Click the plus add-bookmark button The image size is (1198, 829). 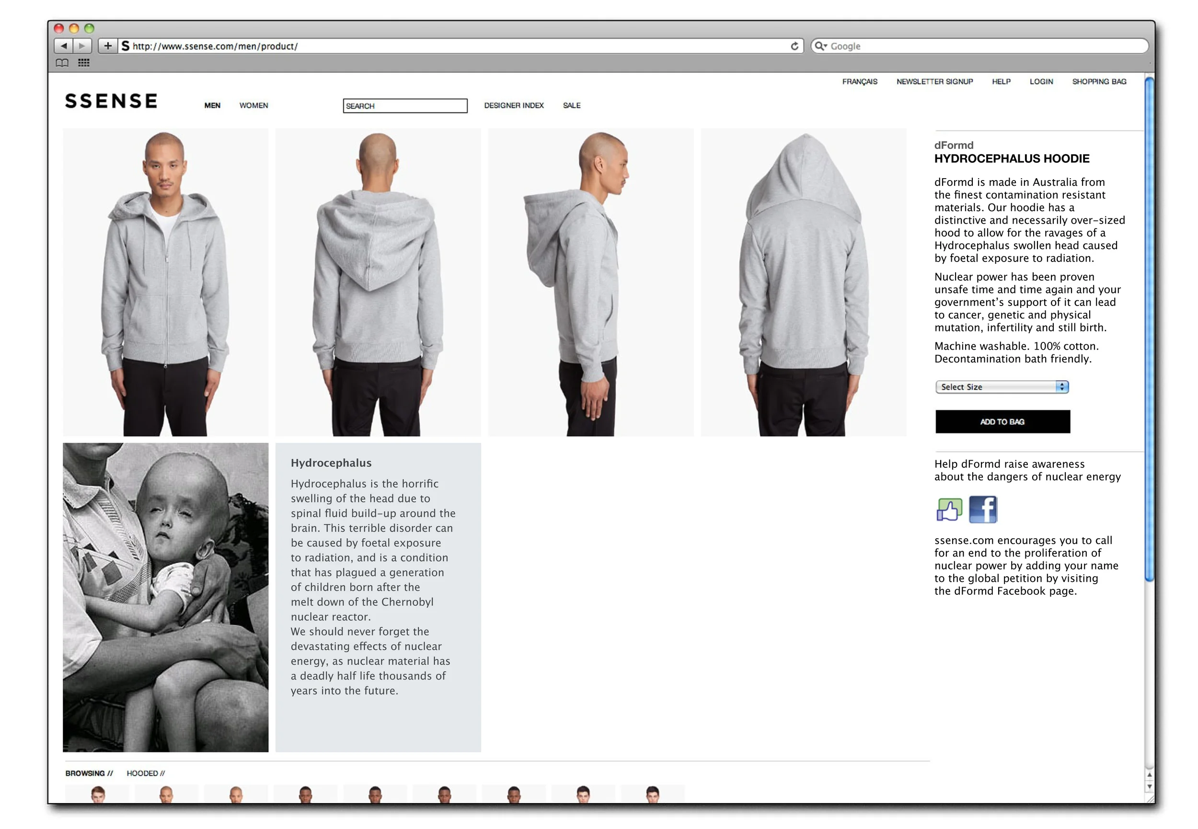[x=108, y=45]
